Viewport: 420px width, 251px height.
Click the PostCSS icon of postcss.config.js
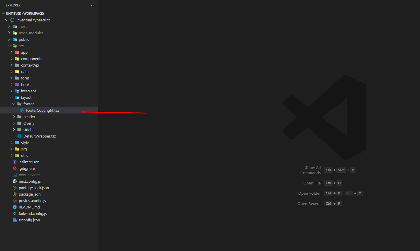[15, 201]
